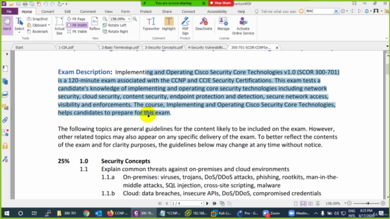Add a Bookmark from the Tools group

click(x=37, y=32)
